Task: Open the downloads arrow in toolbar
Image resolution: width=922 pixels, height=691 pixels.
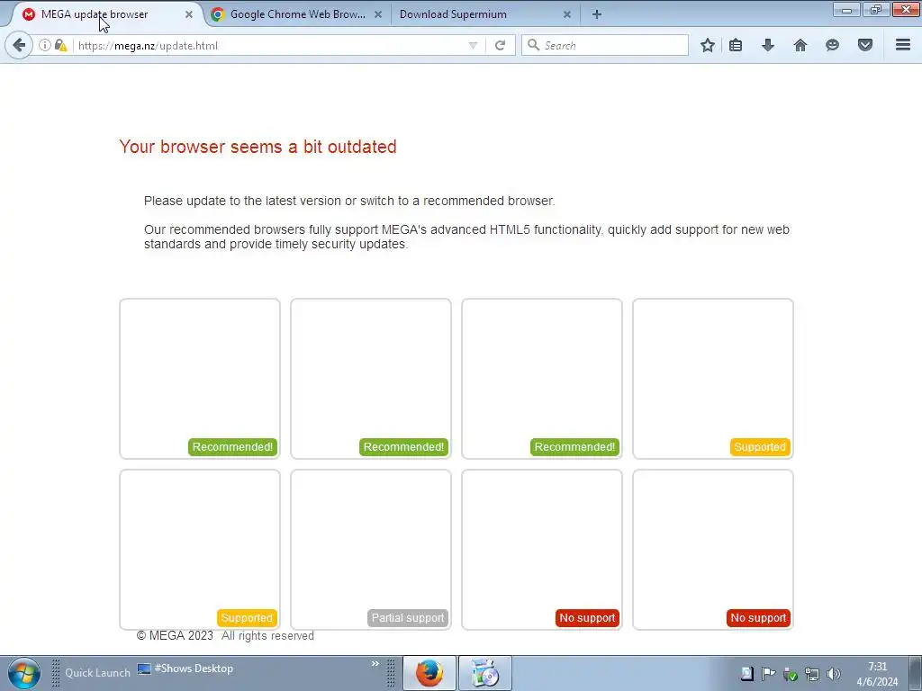Action: (x=768, y=45)
